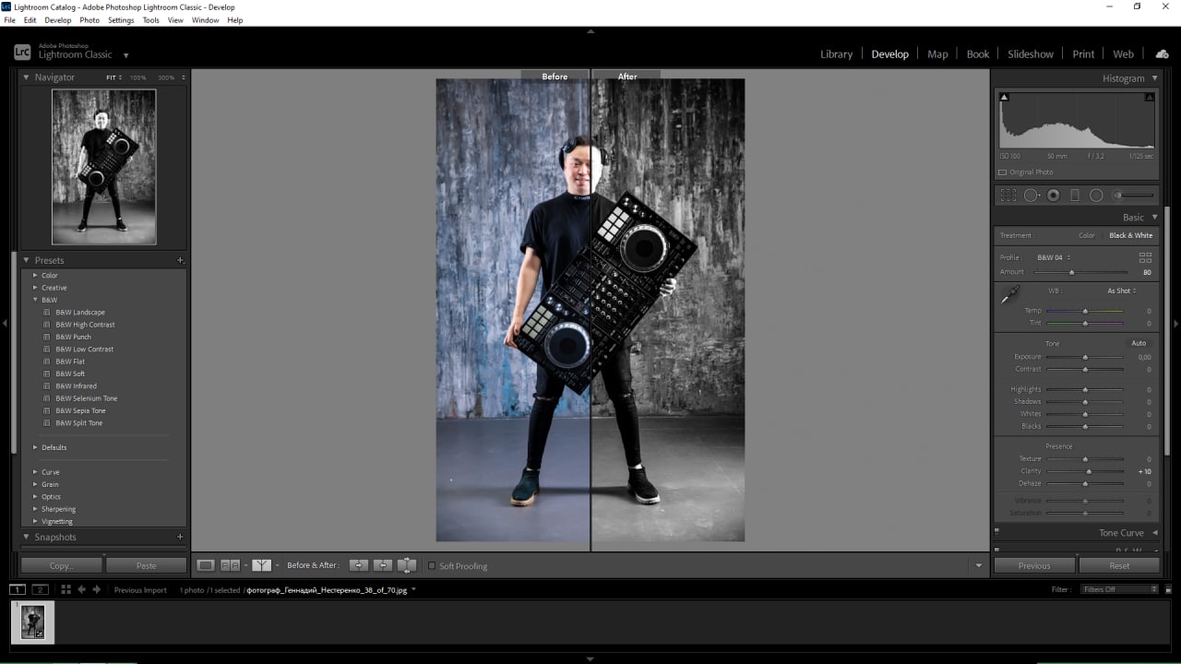Add new preset with plus icon

[x=180, y=260]
